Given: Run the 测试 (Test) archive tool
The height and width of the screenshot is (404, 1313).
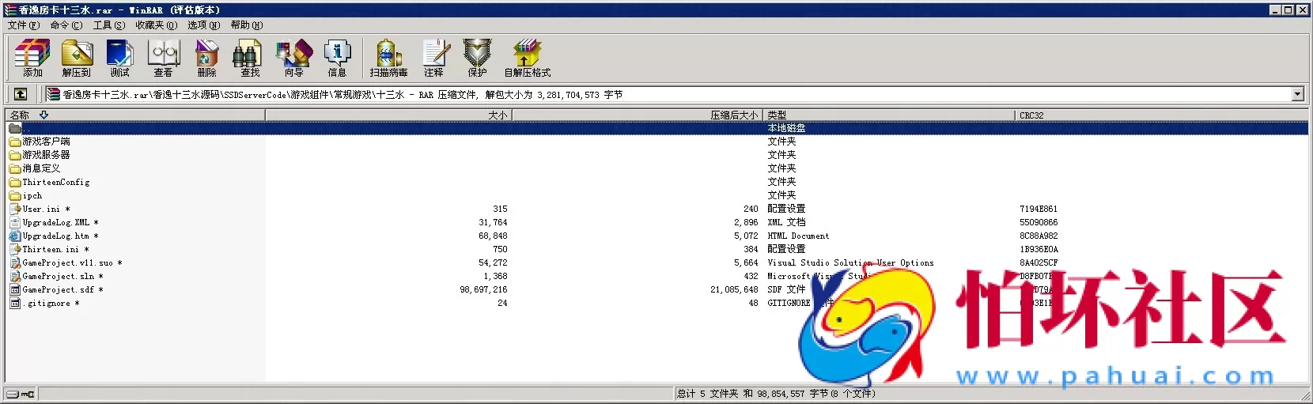Looking at the screenshot, I should 120,58.
